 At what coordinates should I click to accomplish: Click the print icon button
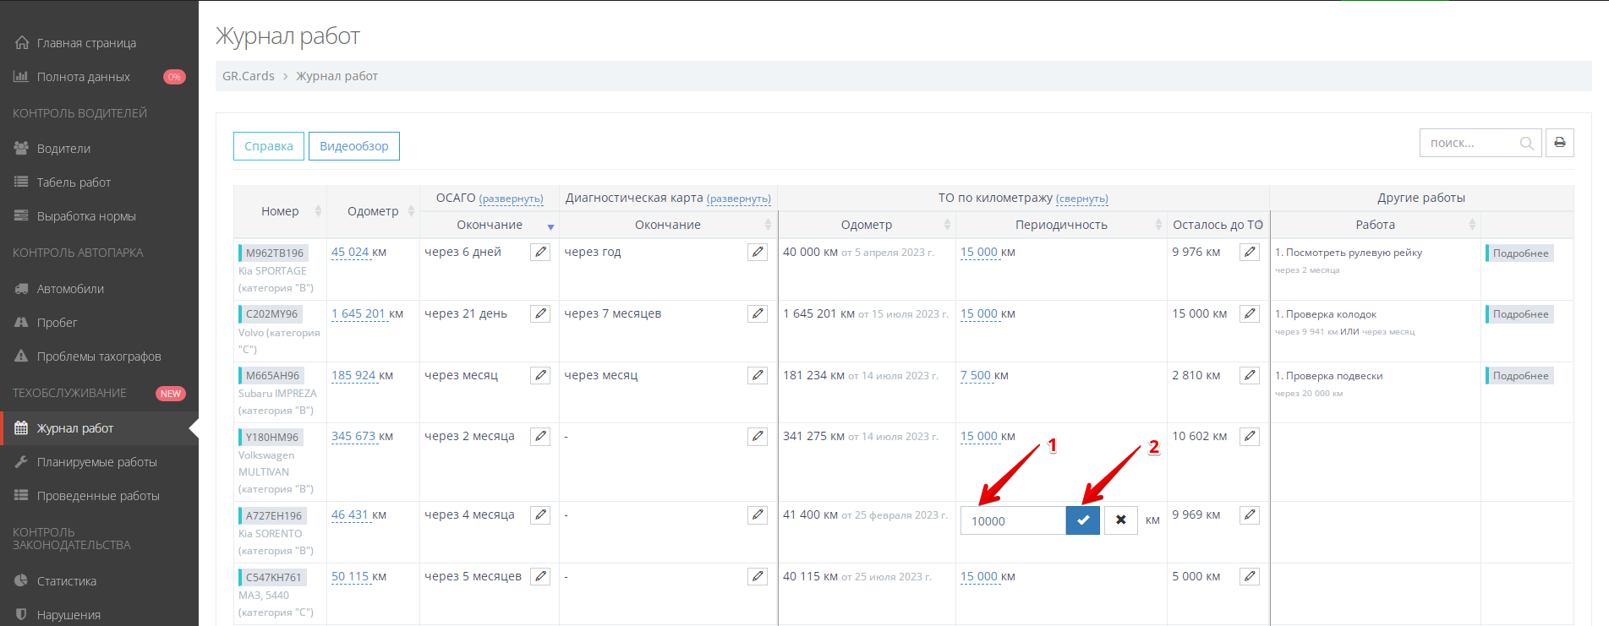1559,143
